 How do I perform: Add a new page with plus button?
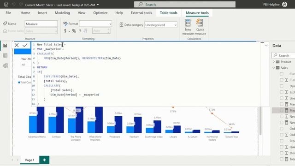click(x=44, y=160)
